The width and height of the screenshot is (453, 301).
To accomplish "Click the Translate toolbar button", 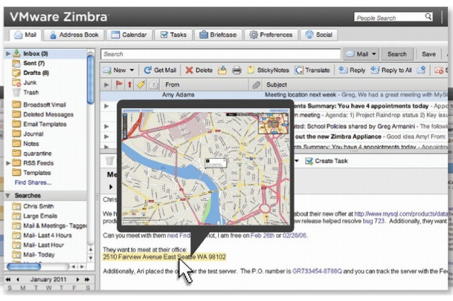I will pyautogui.click(x=312, y=70).
